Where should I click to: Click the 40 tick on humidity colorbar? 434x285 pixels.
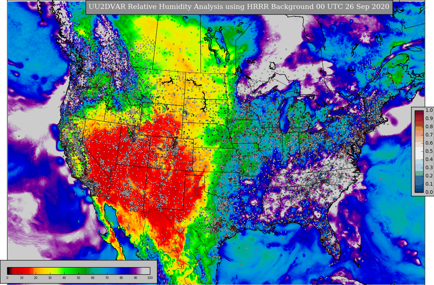[64, 278]
